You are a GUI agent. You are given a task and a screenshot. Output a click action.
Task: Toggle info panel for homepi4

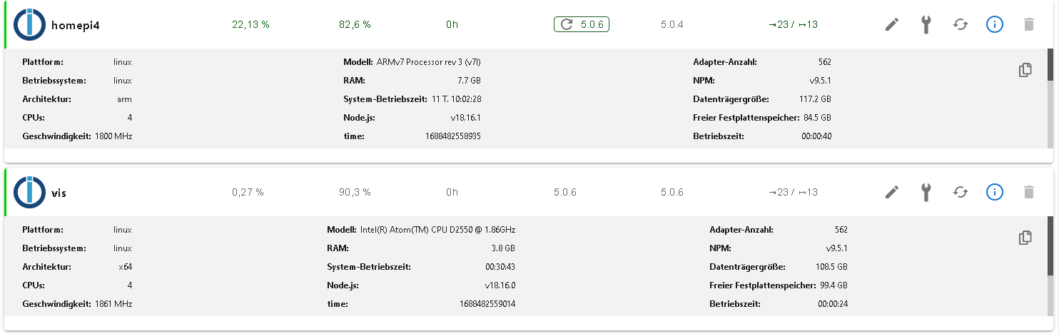(995, 25)
